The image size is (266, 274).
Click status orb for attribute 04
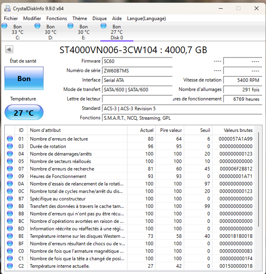point(10,153)
